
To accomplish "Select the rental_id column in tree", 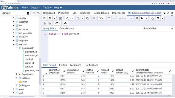I will 29,63.
